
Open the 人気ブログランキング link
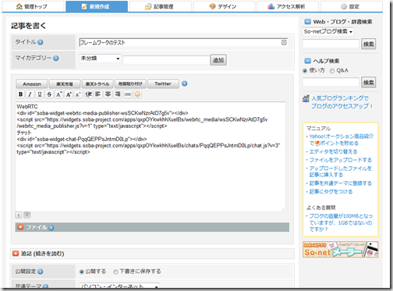coord(342,102)
